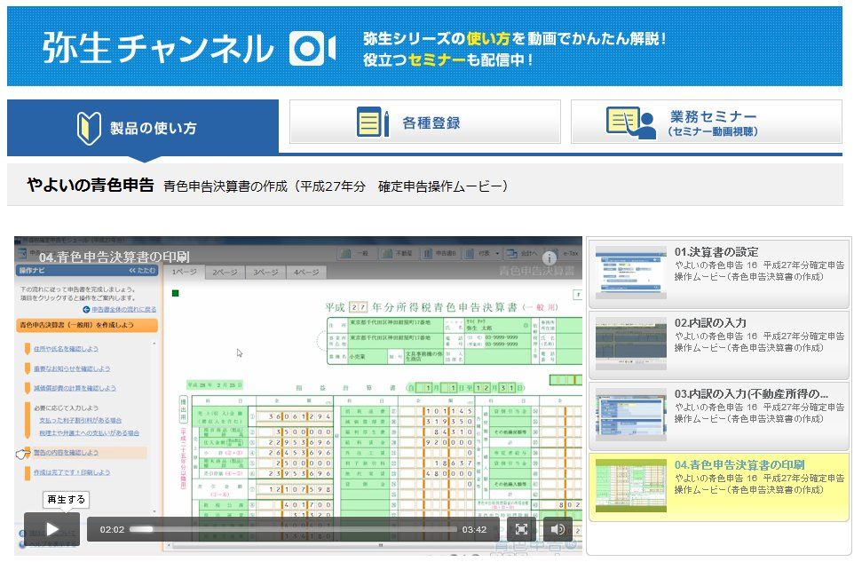Viewport: 862px width, 562px height.
Task: Click the 住所や氏名を確認しよう link
Action: (x=66, y=349)
